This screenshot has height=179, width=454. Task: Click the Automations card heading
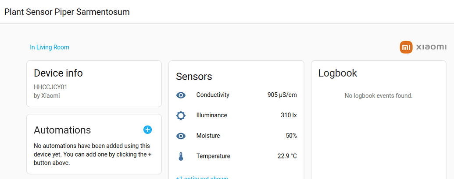click(62, 130)
